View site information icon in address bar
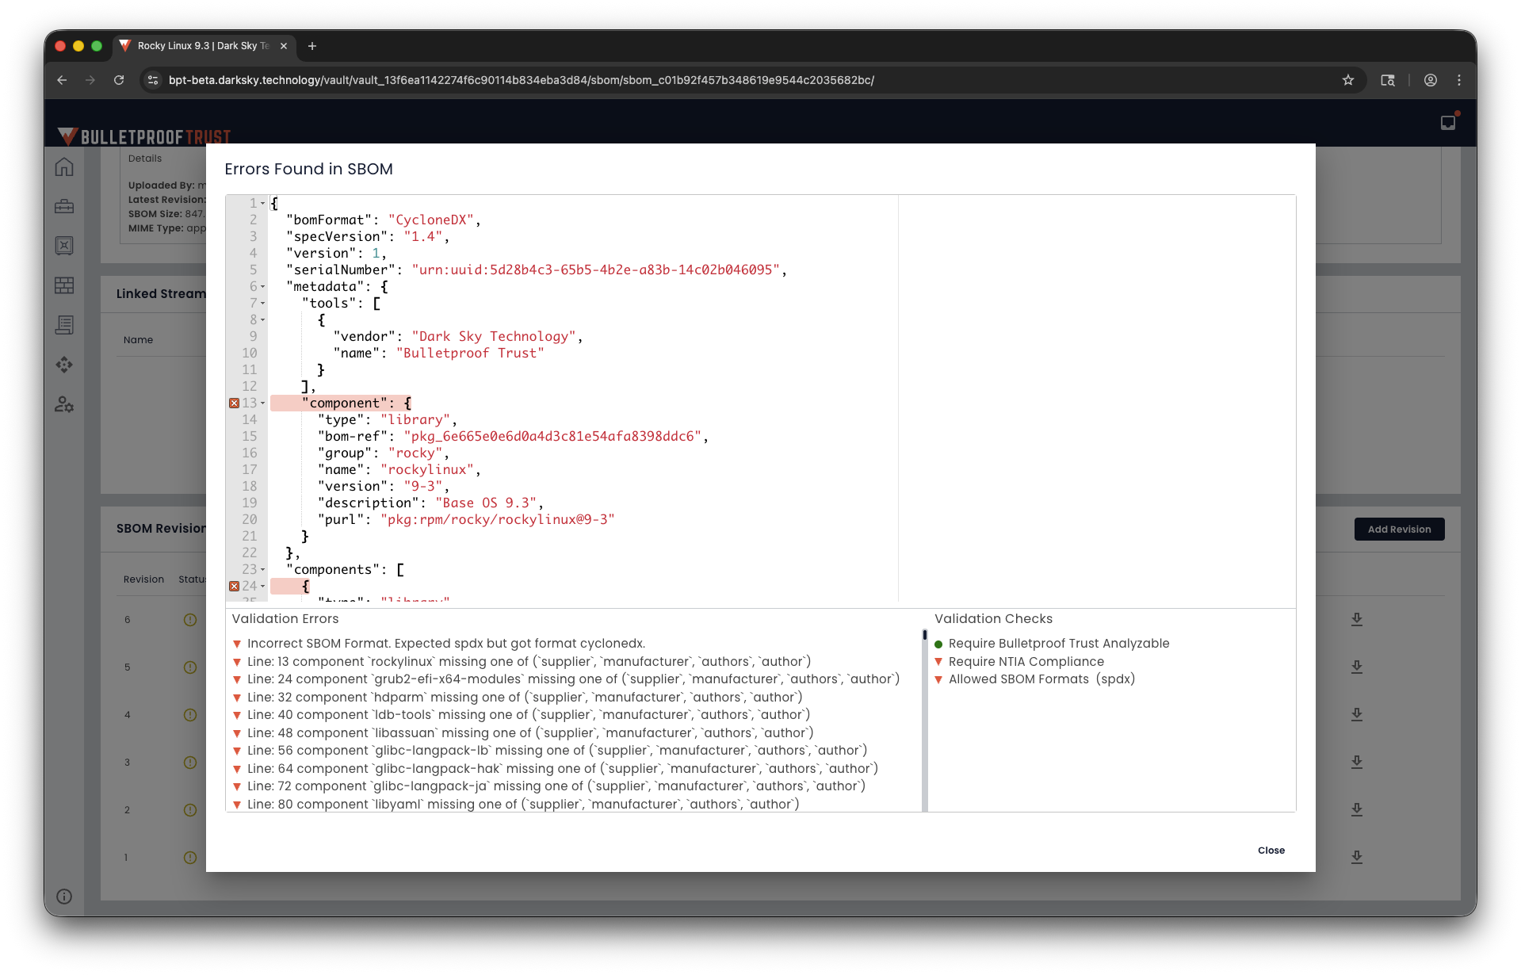 click(x=154, y=80)
